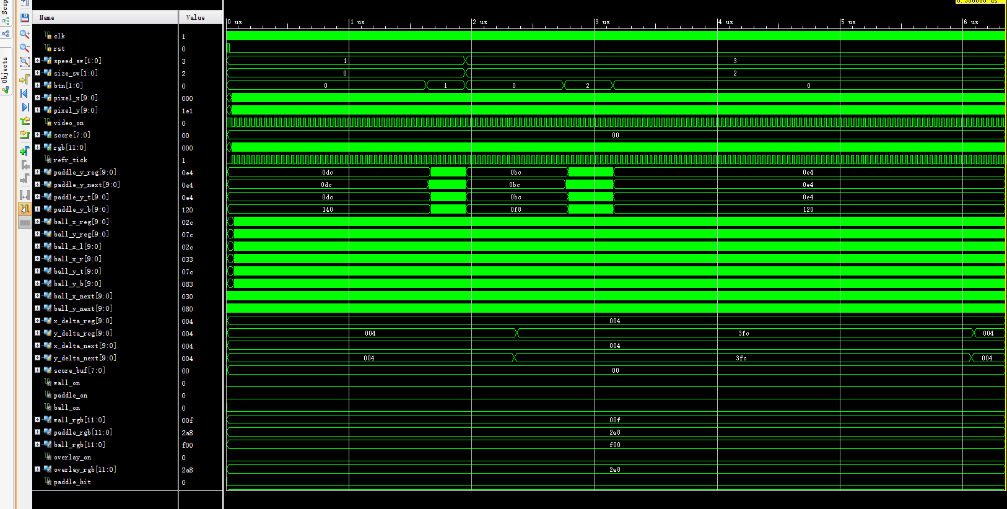The width and height of the screenshot is (1007, 509).
Task: Zoom fit the full waveform
Action: pyautogui.click(x=25, y=62)
